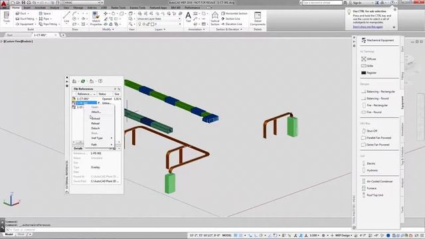Open the Path submenu in context menu

[x=99, y=145]
